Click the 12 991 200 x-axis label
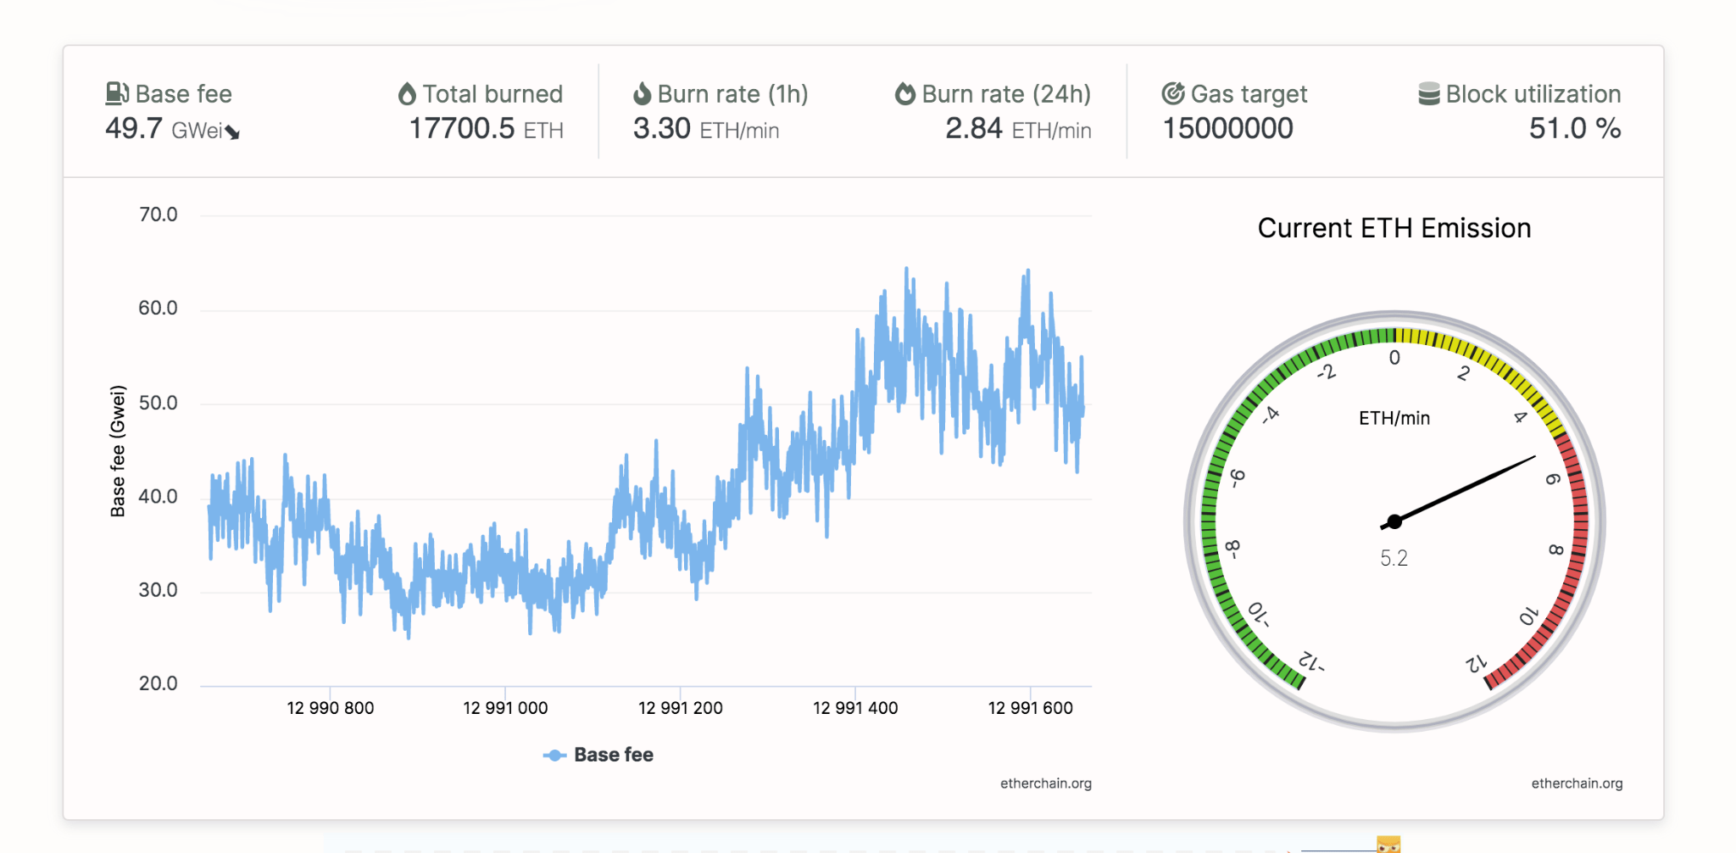Viewport: 1736px width, 853px height. 681,708
